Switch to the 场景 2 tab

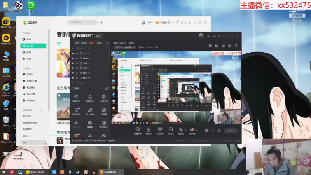click(x=100, y=43)
